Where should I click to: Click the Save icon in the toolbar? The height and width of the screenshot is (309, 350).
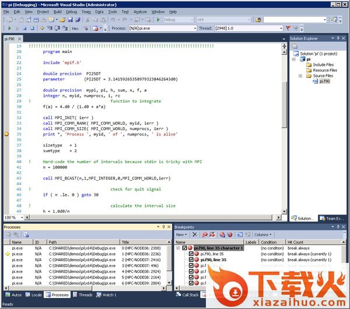pos(70,19)
